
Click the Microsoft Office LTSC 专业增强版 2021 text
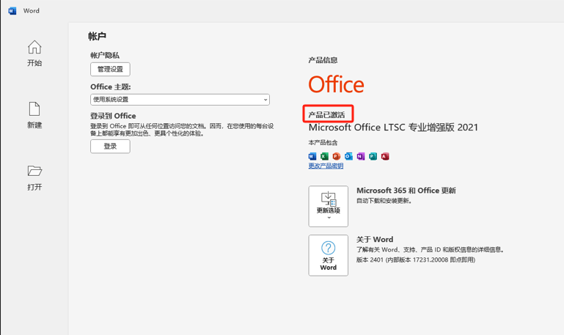pyautogui.click(x=394, y=128)
